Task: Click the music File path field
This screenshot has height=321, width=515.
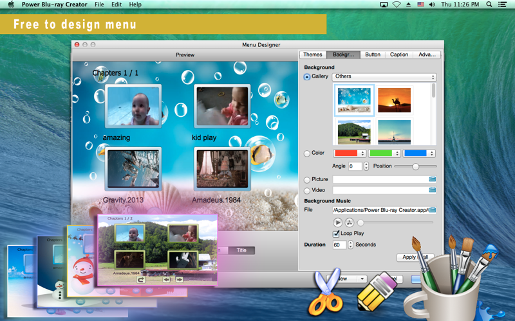Action: (x=381, y=210)
